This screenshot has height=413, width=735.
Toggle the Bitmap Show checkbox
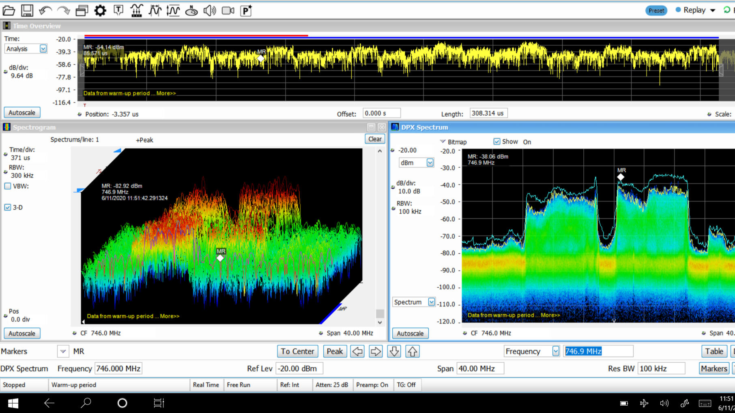pos(497,141)
